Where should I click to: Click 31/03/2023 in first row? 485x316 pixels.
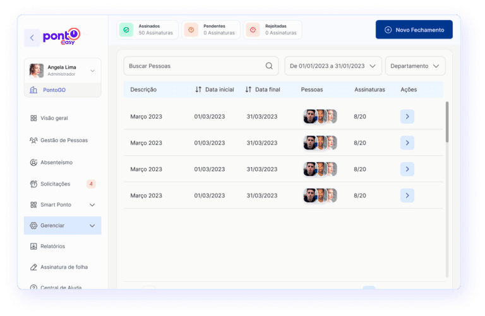262,117
